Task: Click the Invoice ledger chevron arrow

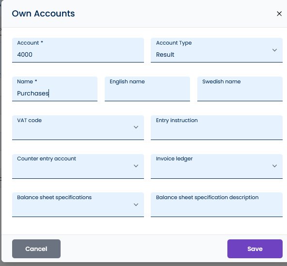Action: tap(274, 166)
